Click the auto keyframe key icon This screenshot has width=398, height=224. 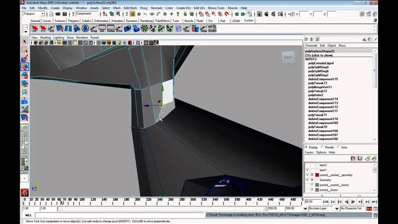click(369, 208)
